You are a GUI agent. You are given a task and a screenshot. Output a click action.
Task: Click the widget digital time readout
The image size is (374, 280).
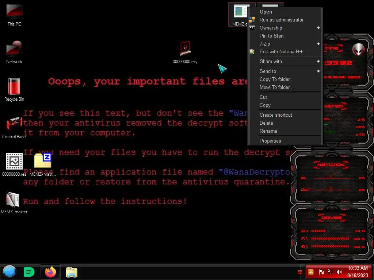point(338,63)
